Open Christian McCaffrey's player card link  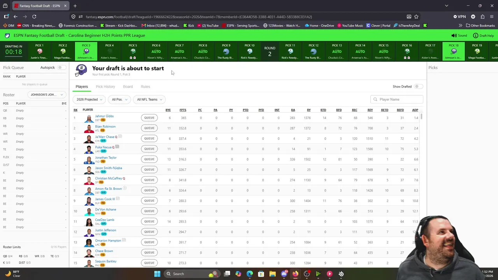109,178
